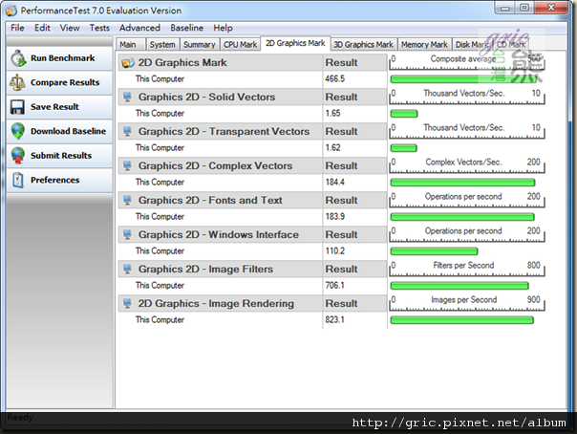Click the 1.65 Solid Vectors result value

332,114
